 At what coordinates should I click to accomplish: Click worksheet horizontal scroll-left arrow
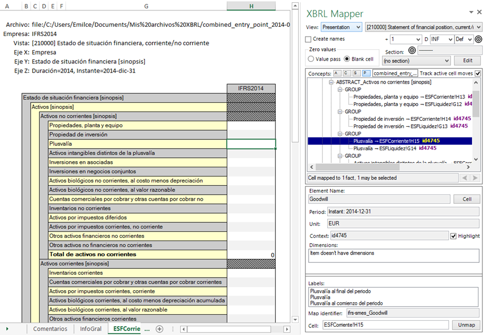coord(184,329)
